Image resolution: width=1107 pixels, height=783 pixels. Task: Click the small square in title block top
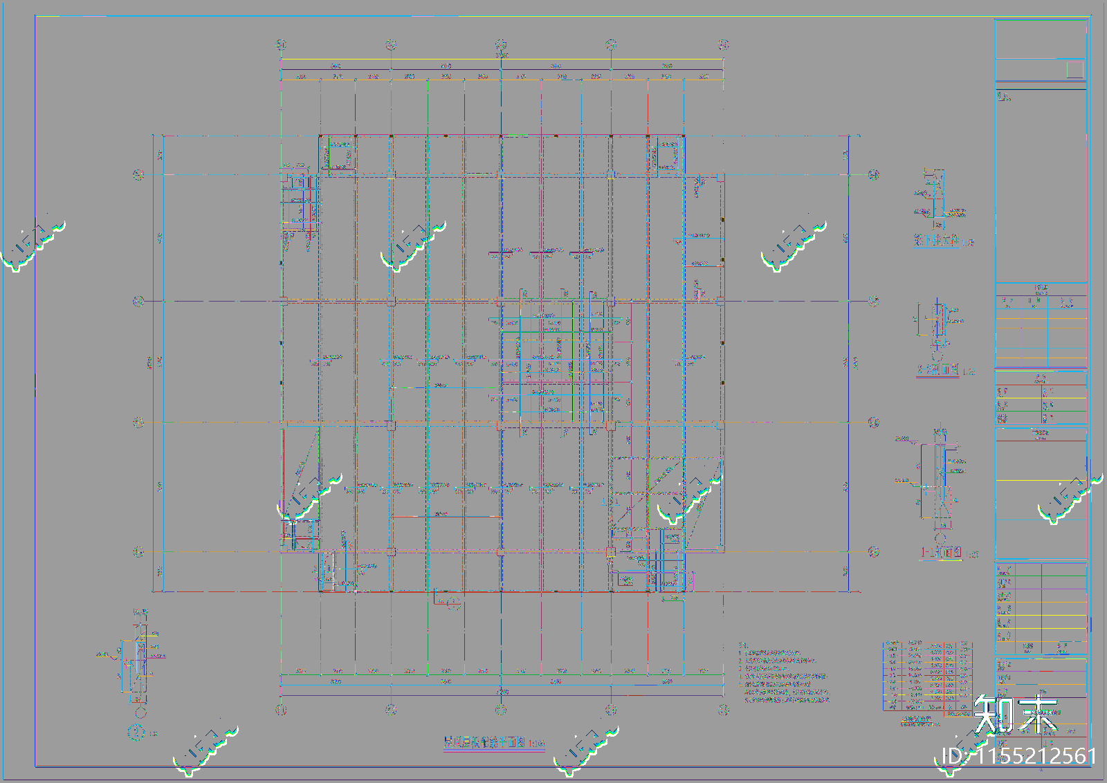pyautogui.click(x=1074, y=69)
